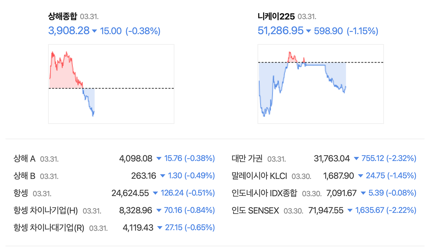426x247 pixels.
Task: Open the 상해 B index link
Action: (x=24, y=176)
